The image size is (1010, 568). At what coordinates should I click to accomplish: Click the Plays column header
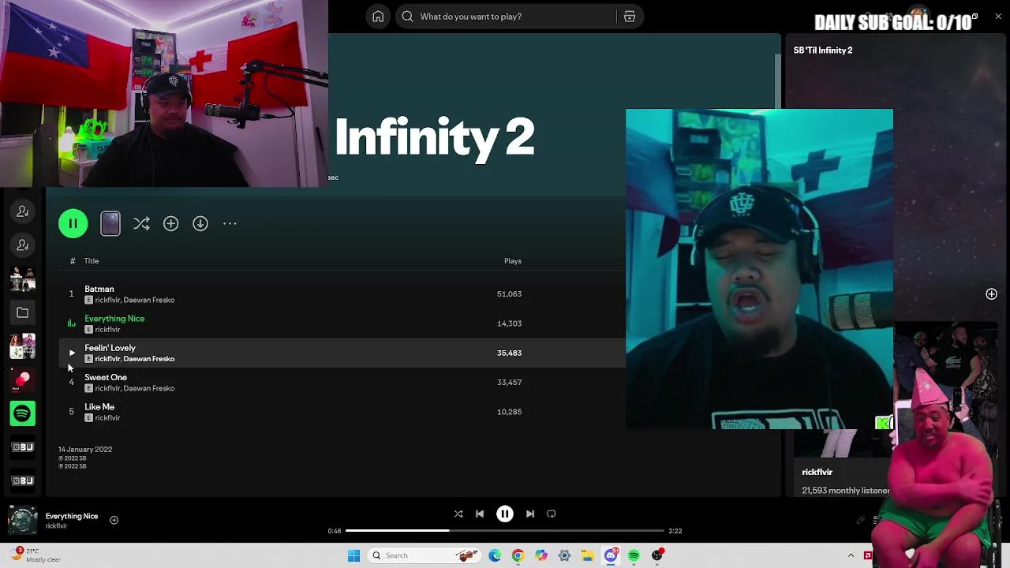coord(513,261)
